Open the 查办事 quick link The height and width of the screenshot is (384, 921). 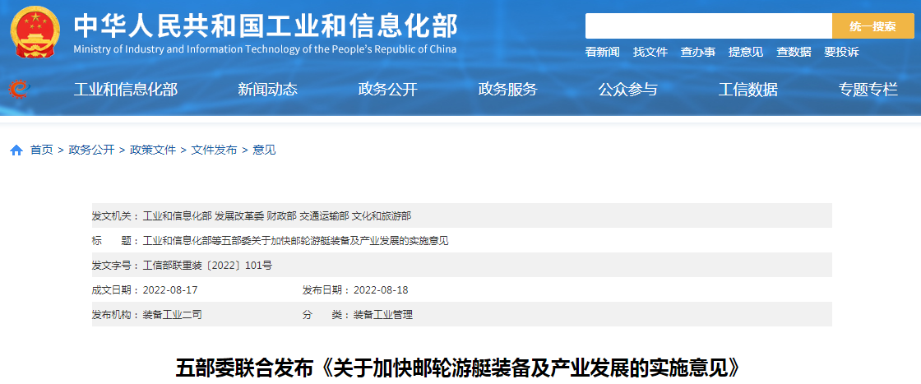coord(698,53)
